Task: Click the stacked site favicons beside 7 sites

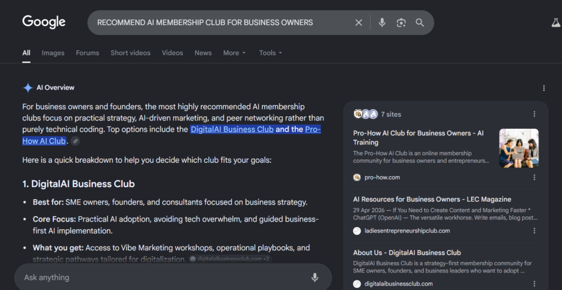Action: pyautogui.click(x=366, y=114)
